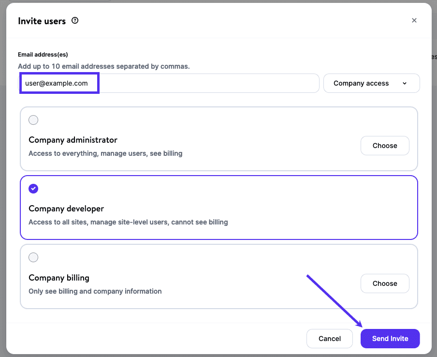Viewport: 437px width, 357px height.
Task: Click the X to close Invite users dialog
Action: tap(414, 20)
